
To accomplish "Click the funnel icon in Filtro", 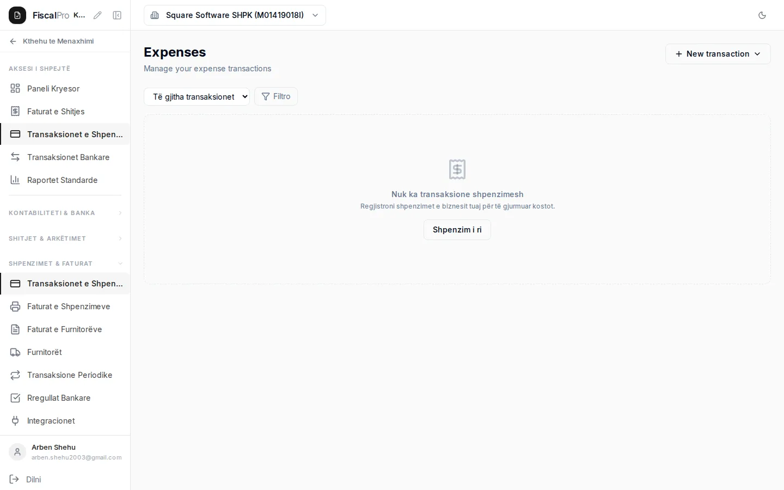I will coord(266,96).
